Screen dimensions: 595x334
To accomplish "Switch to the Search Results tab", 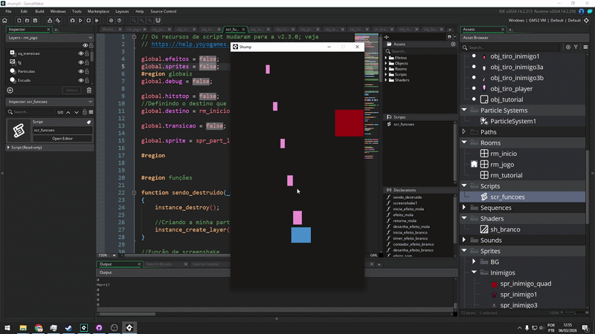I will click(159, 264).
